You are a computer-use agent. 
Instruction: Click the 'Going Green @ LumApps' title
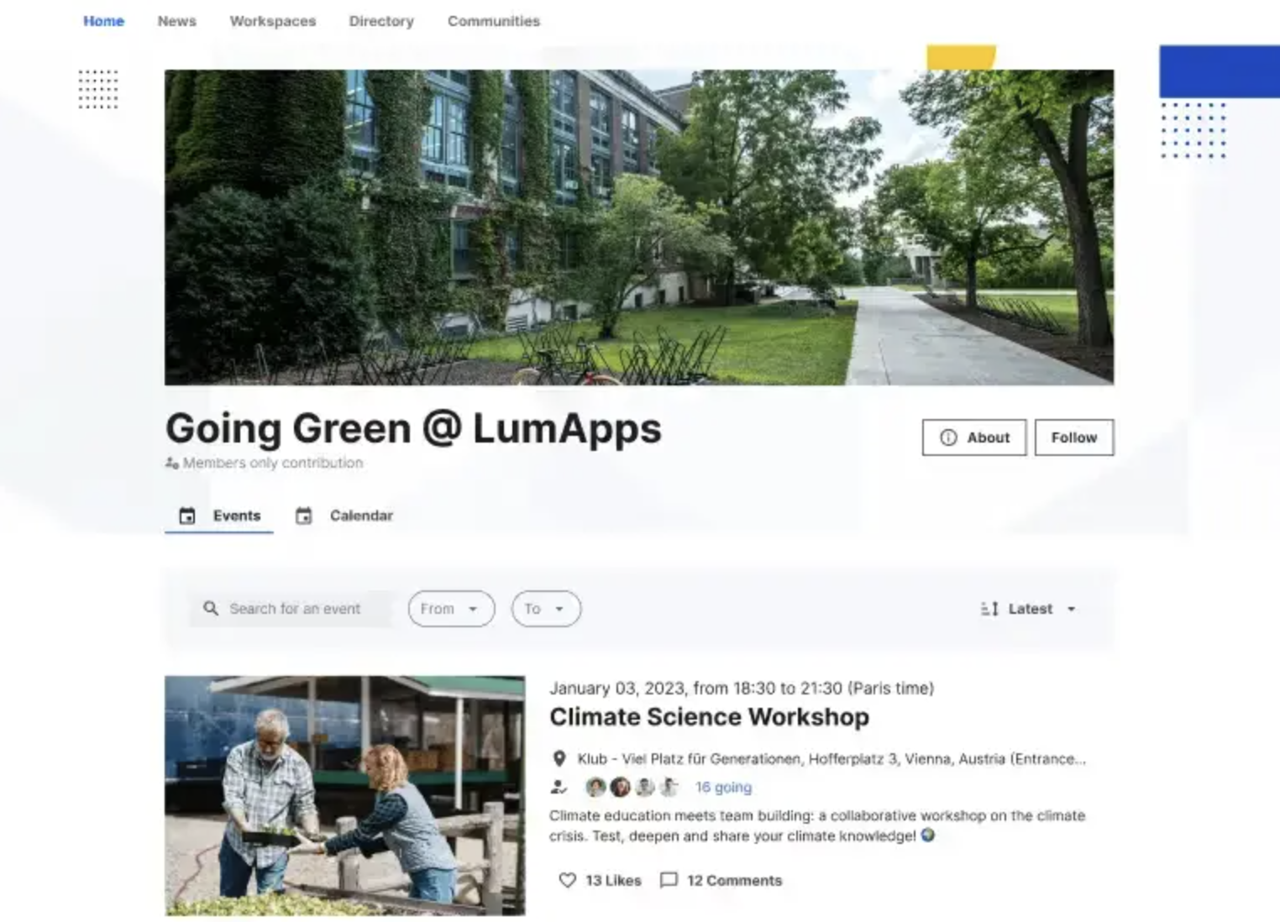click(x=413, y=428)
